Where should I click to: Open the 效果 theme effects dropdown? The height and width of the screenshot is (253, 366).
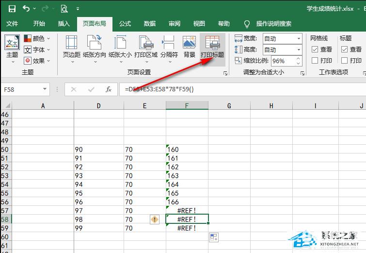click(37, 61)
